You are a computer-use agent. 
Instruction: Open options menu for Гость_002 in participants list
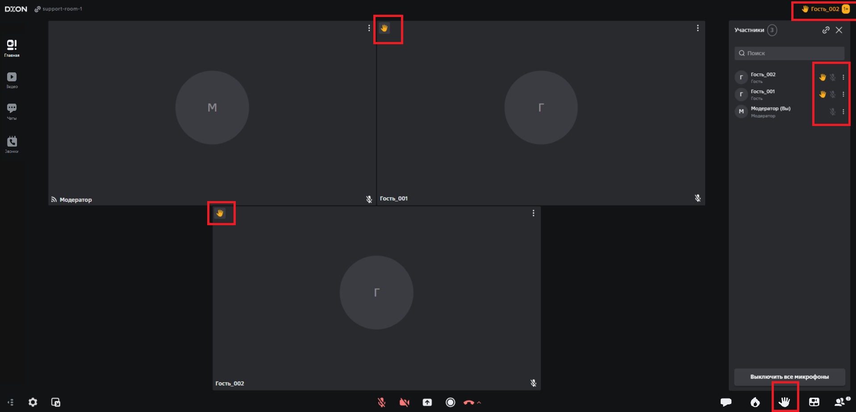point(843,77)
